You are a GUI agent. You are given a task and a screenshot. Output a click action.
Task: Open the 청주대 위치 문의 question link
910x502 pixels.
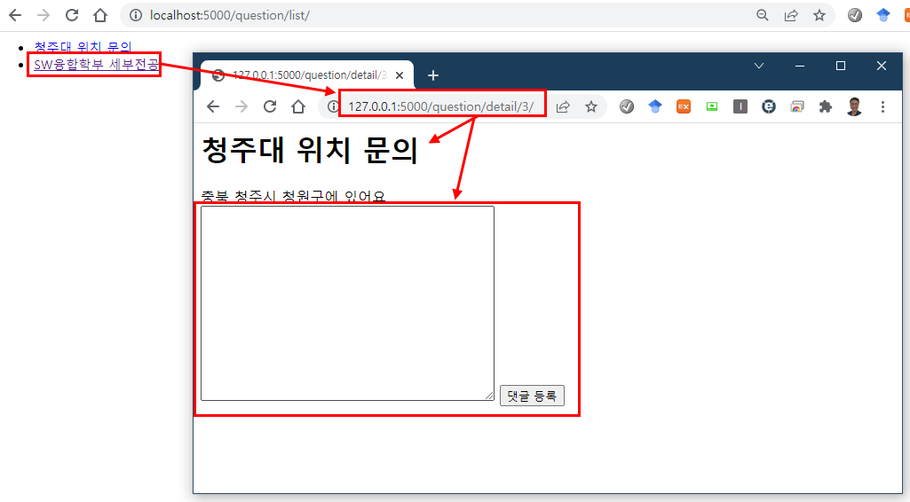pos(83,46)
